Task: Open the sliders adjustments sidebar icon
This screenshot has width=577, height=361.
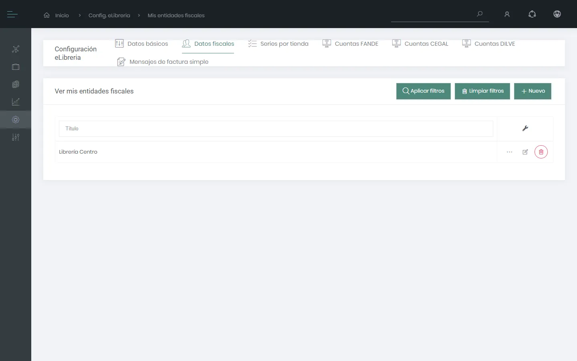Action: coord(16,137)
